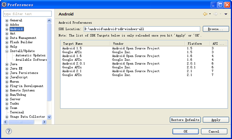The height and width of the screenshot is (139, 232).
Task: Click tree scrollbar up arrow
Action: [x=49, y=20]
